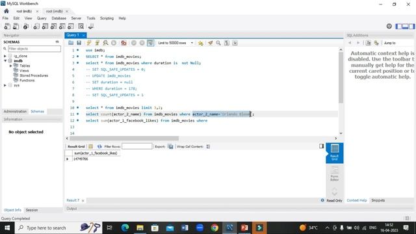This screenshot has width=416, height=234.
Task: Open Workbench preferences gear icon
Action: click(389, 26)
